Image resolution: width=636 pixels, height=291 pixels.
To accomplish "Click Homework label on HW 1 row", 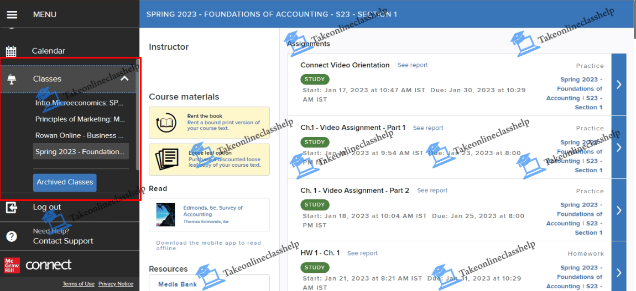I will point(586,254).
